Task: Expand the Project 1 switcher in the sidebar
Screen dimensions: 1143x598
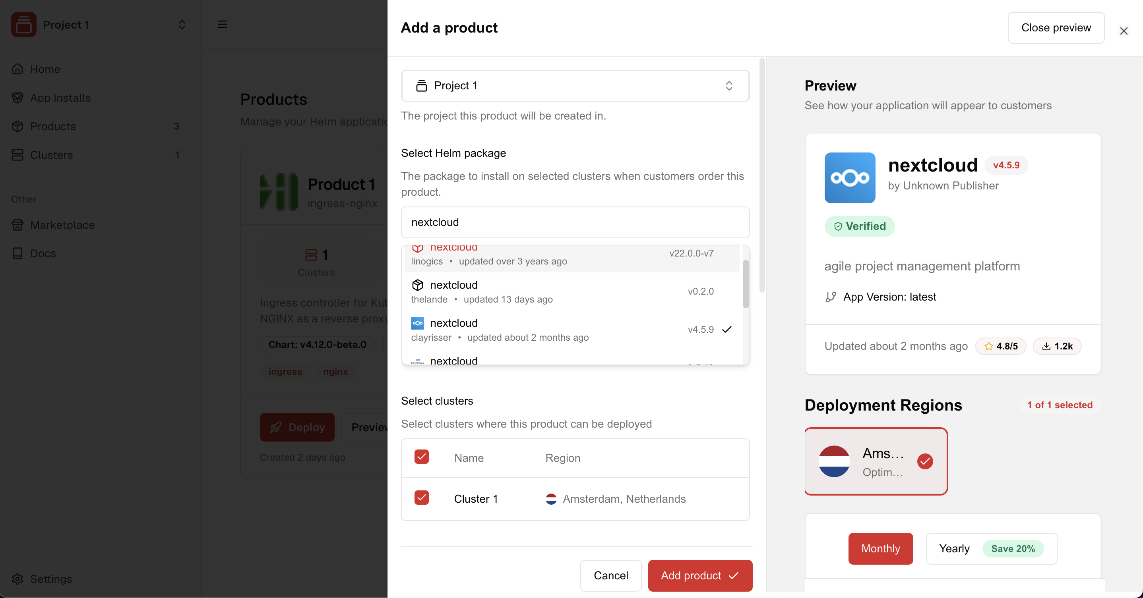Action: click(x=182, y=24)
